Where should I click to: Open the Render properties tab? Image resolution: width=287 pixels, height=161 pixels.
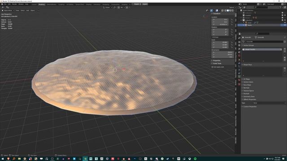pos(239,42)
